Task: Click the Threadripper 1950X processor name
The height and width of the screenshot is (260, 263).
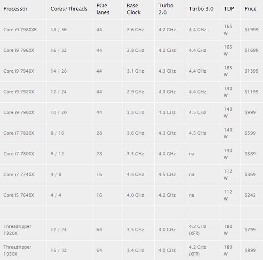Action: point(17,250)
